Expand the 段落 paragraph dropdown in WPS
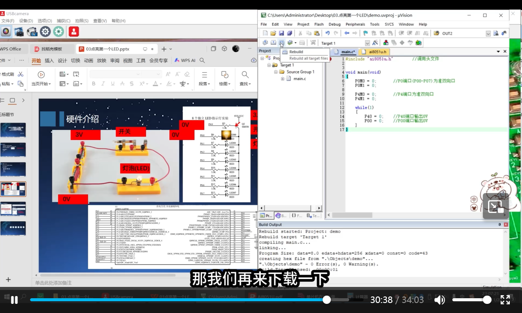Viewport: 522px width, 313px height. (209, 84)
